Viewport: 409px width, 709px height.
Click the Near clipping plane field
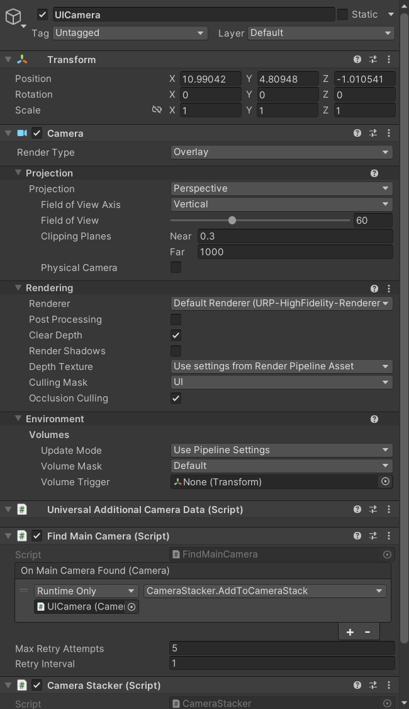[295, 236]
